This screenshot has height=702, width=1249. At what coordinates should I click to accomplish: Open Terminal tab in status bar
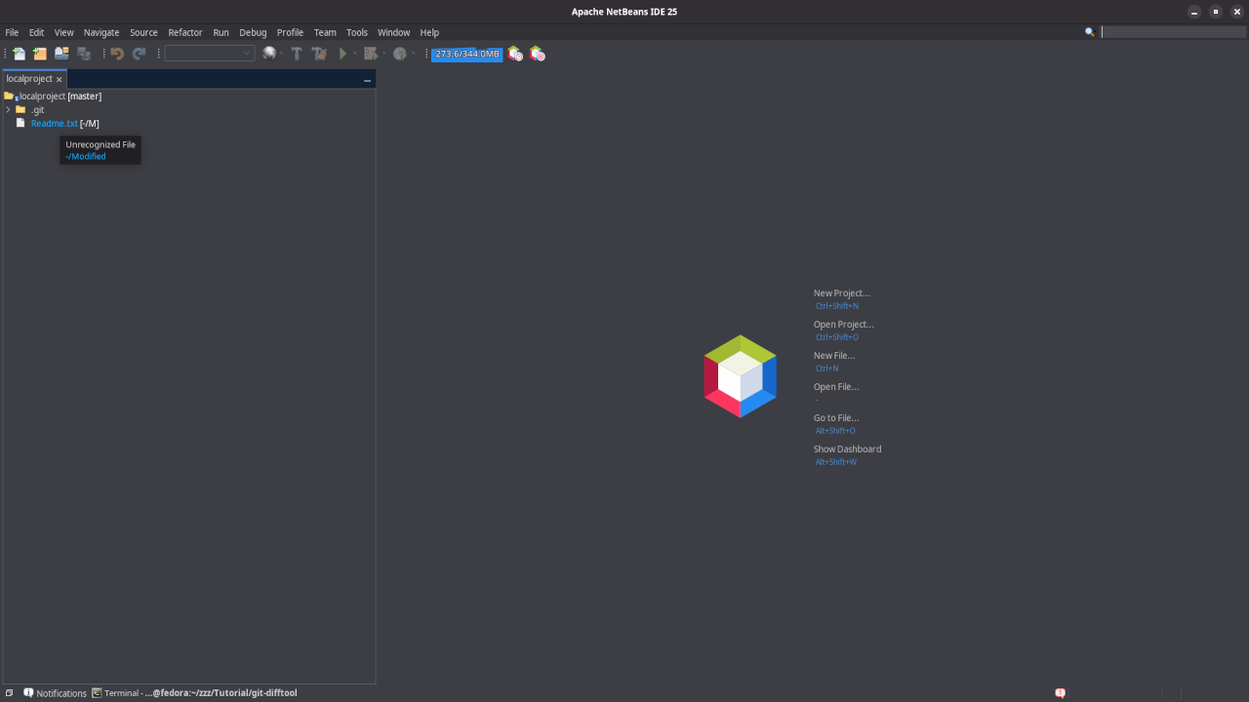pyautogui.click(x=194, y=693)
